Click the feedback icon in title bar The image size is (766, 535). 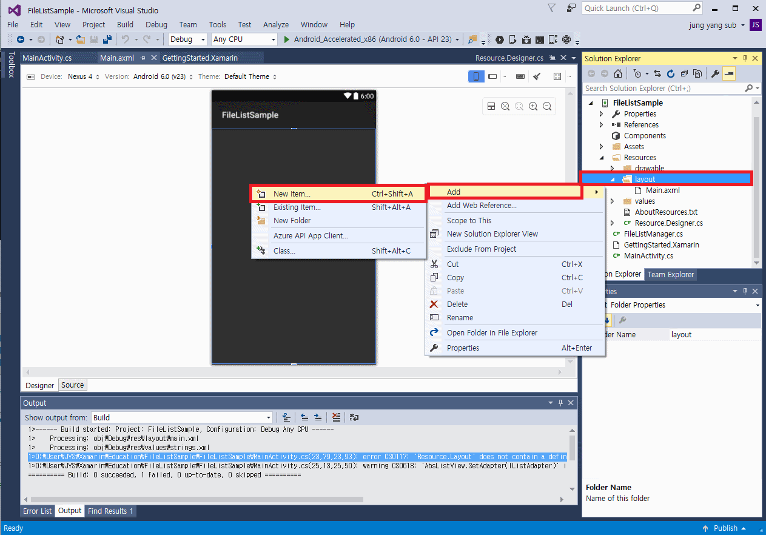(x=571, y=8)
